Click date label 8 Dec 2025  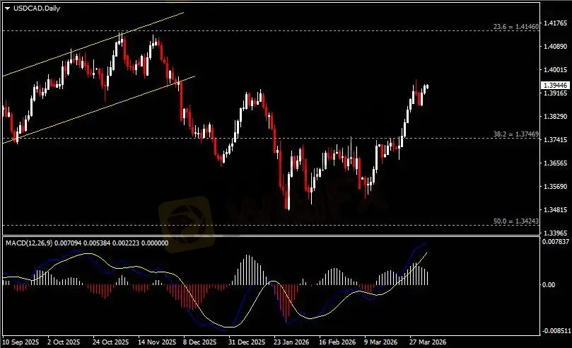pos(200,342)
